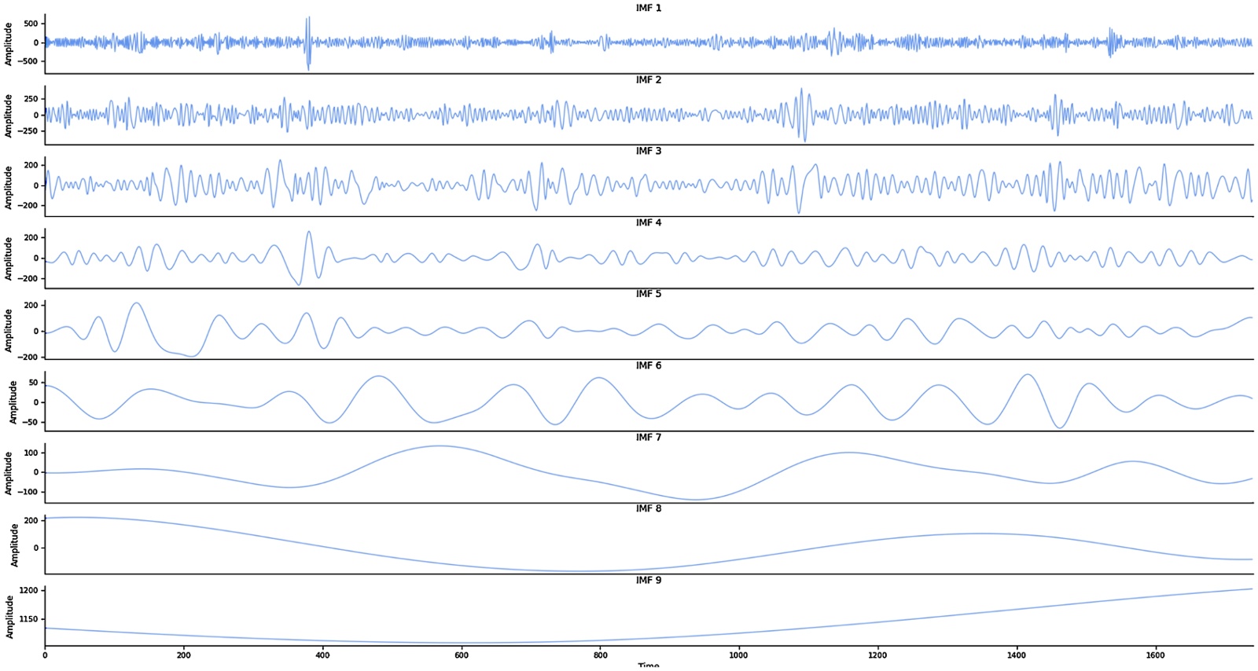The height and width of the screenshot is (671, 1258).
Task: Click the highest peak of the IMF 7 curve
Action: click(x=439, y=446)
